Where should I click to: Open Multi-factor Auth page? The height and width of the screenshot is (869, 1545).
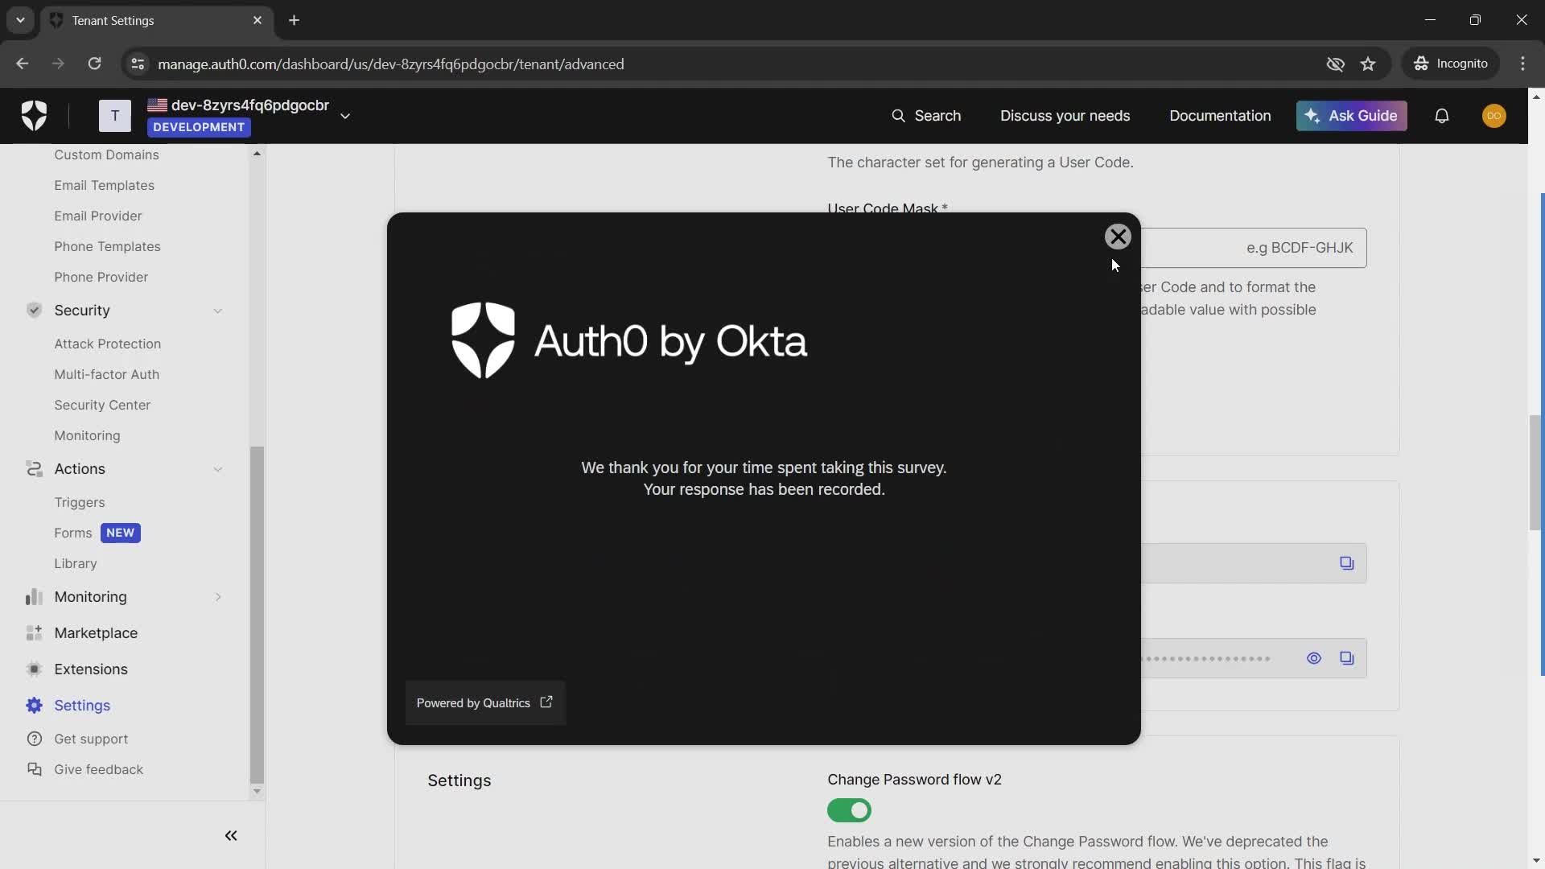(x=106, y=374)
